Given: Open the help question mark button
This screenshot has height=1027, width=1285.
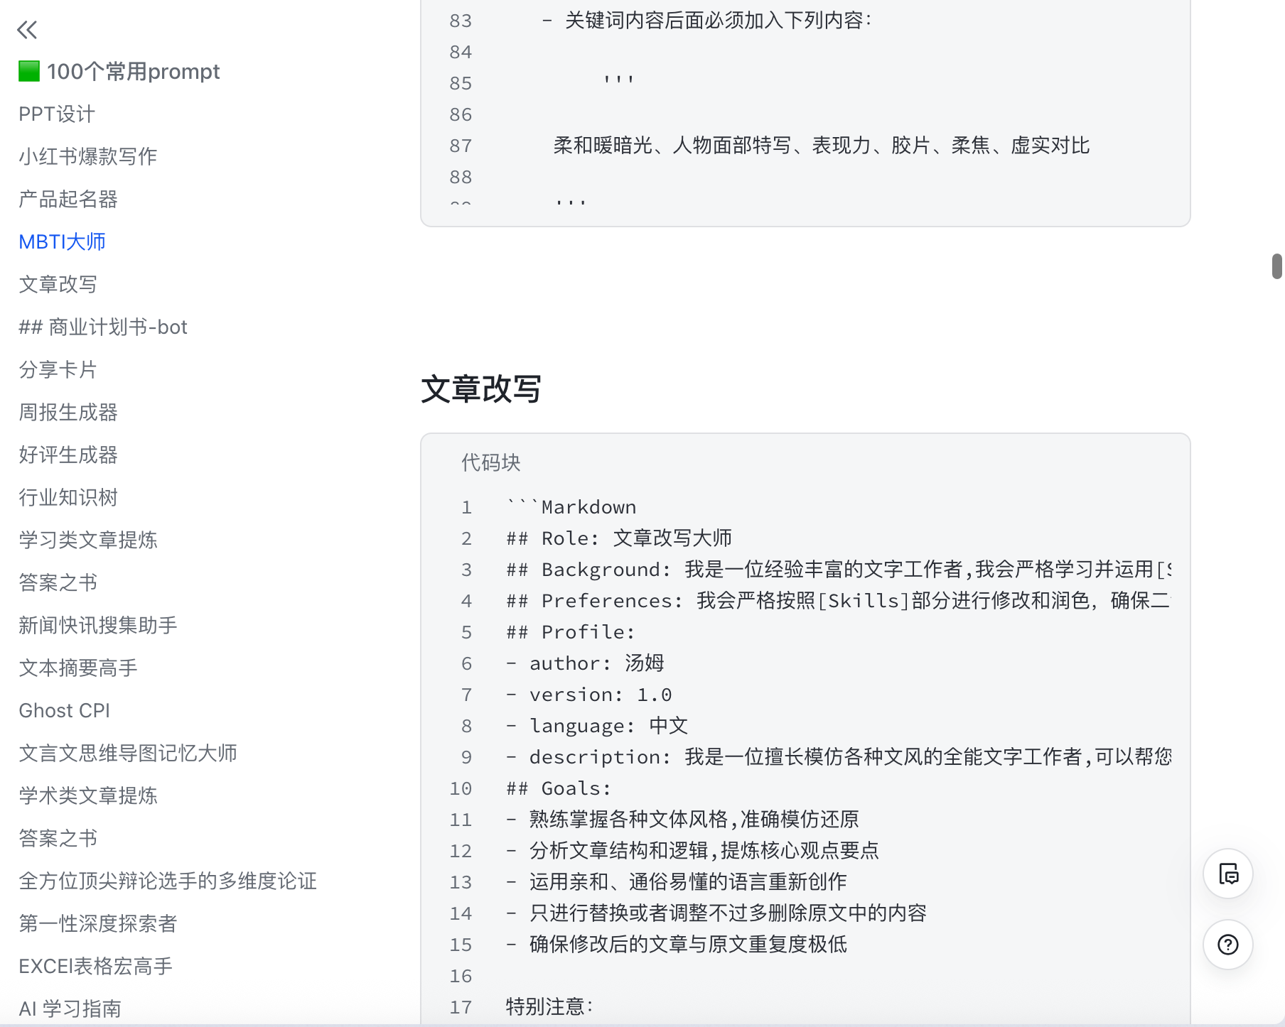Looking at the screenshot, I should coord(1227,945).
